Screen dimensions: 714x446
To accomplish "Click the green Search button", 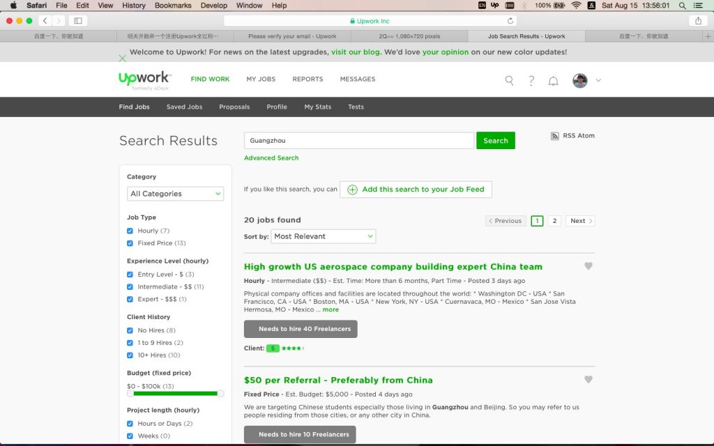I will point(496,141).
